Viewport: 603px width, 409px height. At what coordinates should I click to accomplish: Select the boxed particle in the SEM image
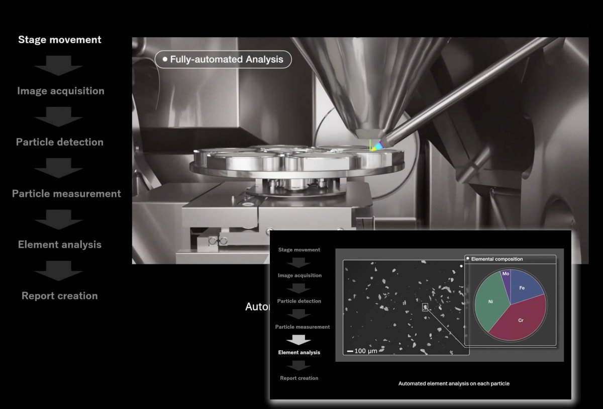425,307
